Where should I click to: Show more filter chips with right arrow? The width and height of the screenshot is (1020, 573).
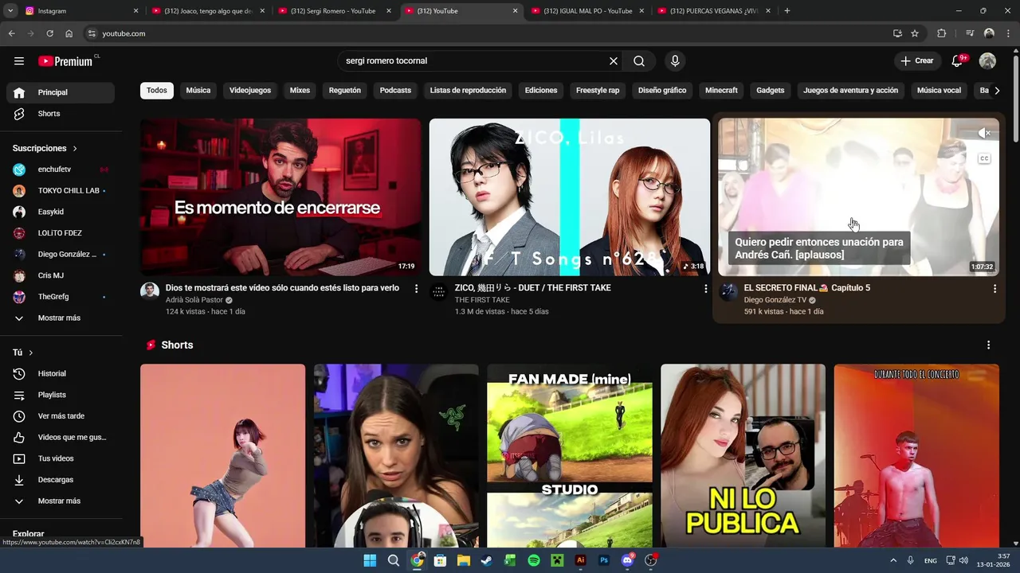point(997,91)
